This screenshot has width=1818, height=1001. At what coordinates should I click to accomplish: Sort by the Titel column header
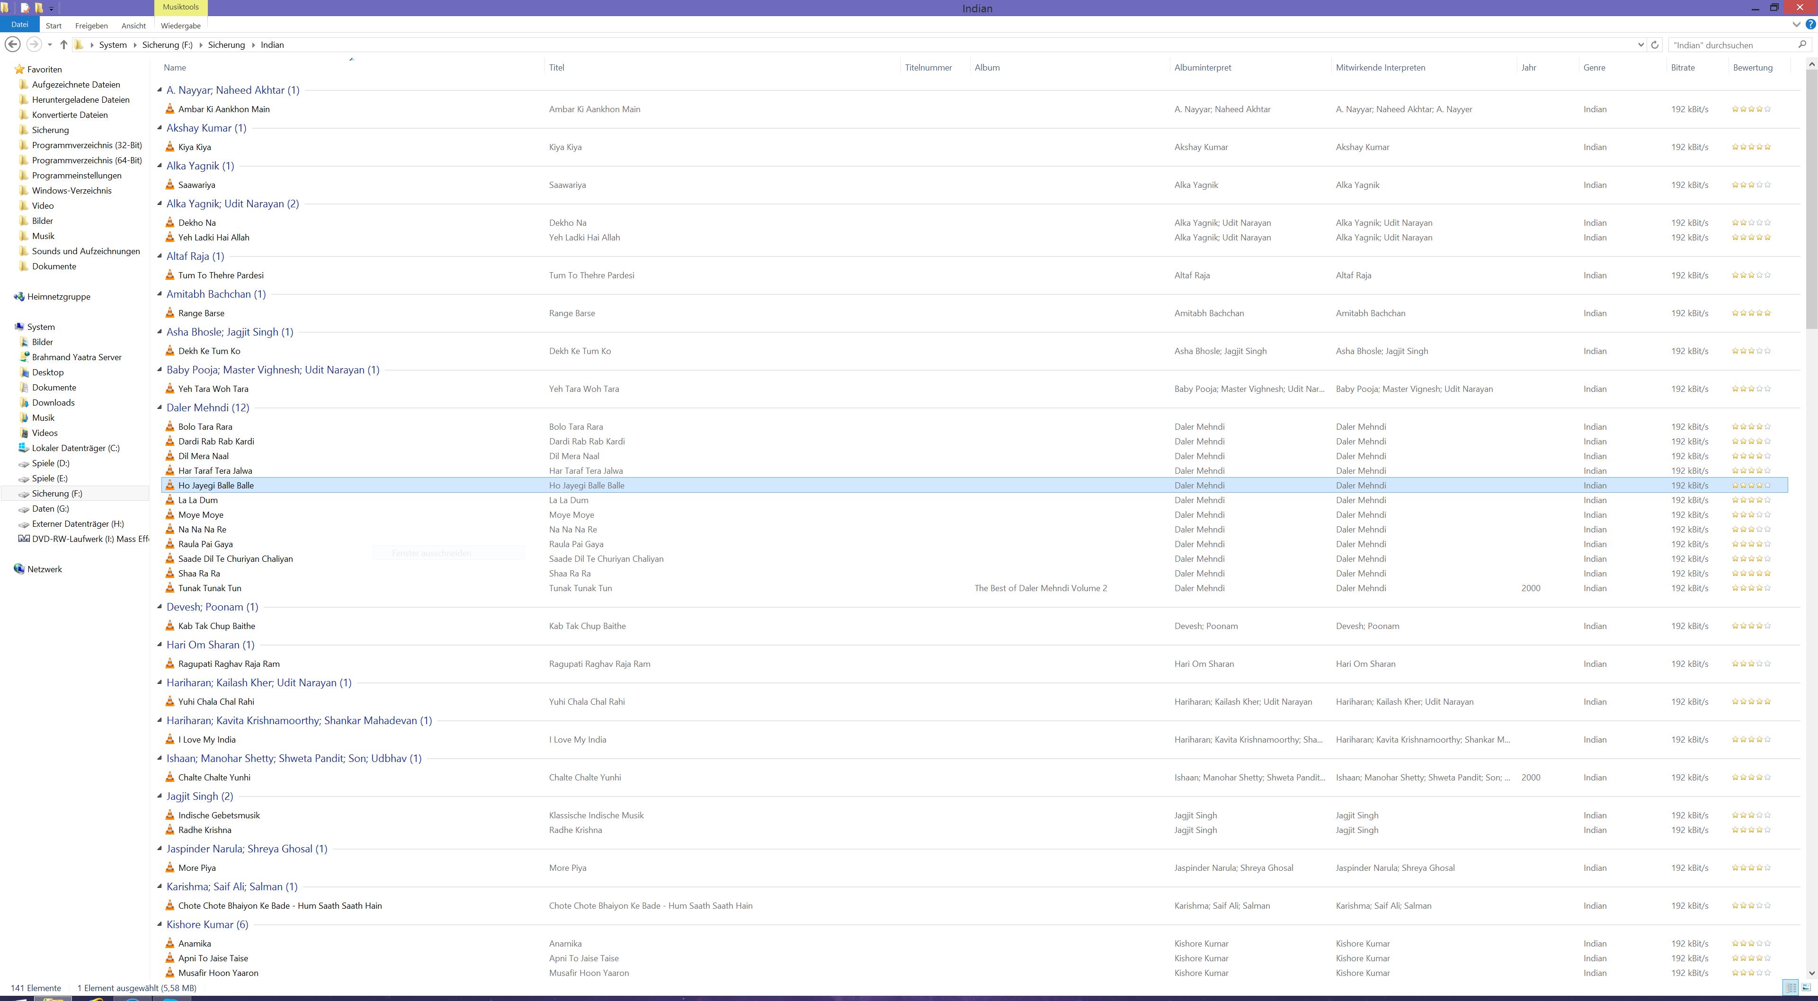point(557,68)
